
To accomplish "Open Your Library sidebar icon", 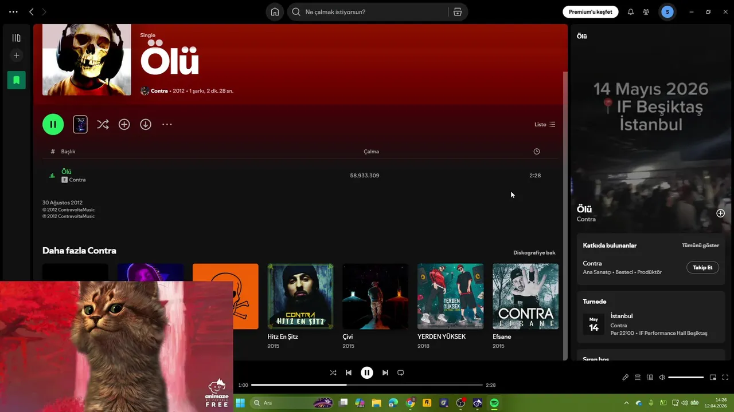I will point(16,38).
